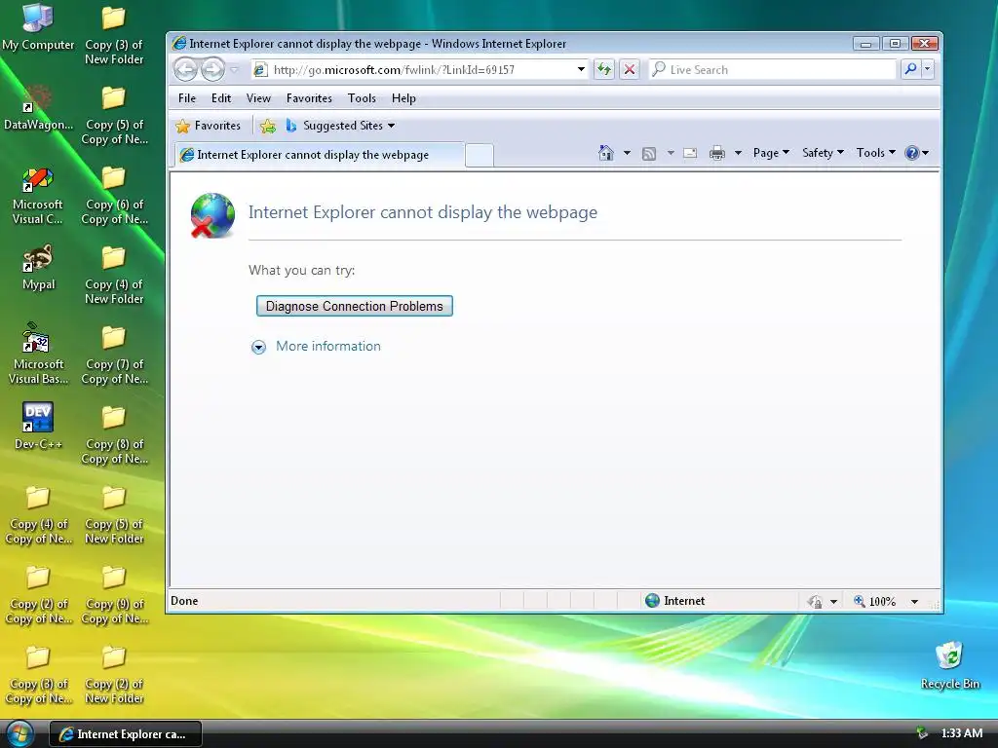Open the Edit menu
The image size is (998, 748).
[x=221, y=98]
